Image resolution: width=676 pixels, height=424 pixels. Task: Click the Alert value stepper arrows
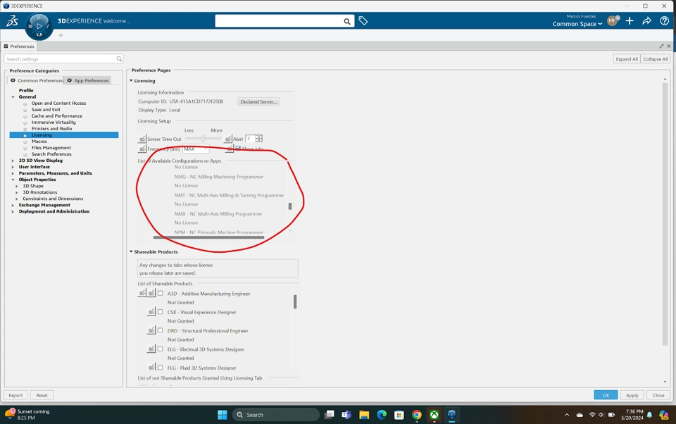pyautogui.click(x=258, y=139)
